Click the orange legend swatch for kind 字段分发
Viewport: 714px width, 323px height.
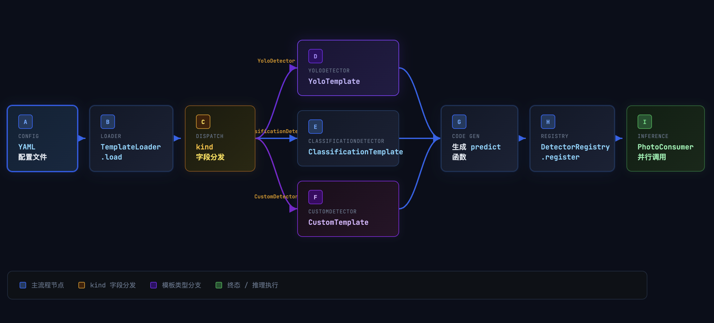[82, 285]
